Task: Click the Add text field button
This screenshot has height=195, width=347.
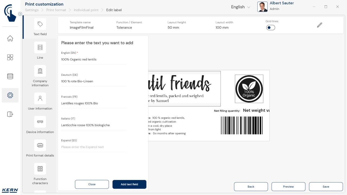Action: tap(129, 184)
